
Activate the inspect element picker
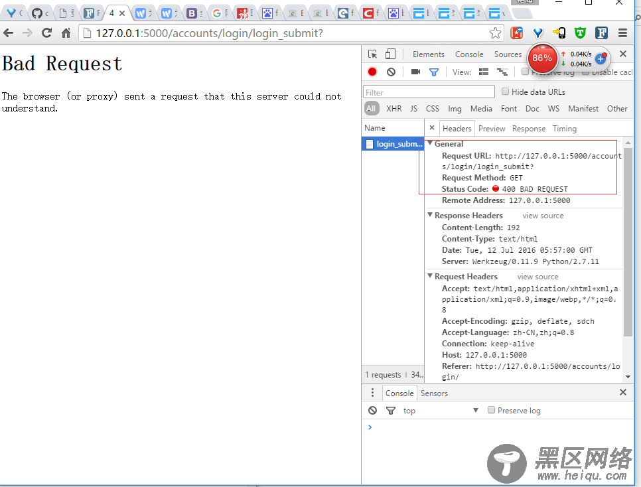point(372,54)
